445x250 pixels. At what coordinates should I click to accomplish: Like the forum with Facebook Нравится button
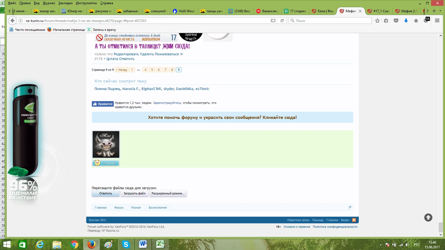coord(103,104)
